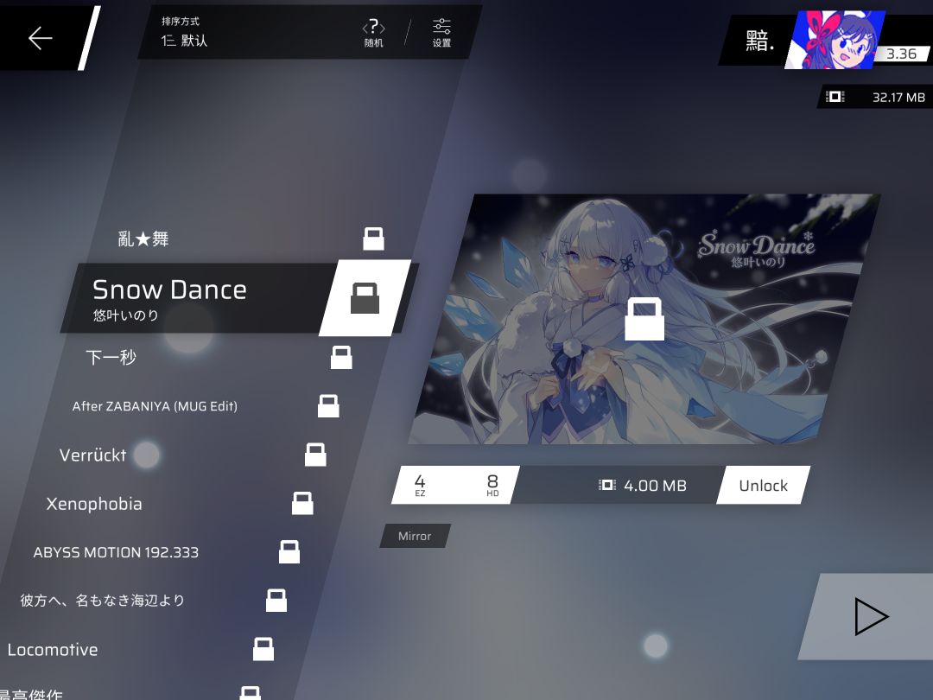Click lock icon beside ABYSS MOTION 192.333
The height and width of the screenshot is (700, 933).
pos(289,551)
